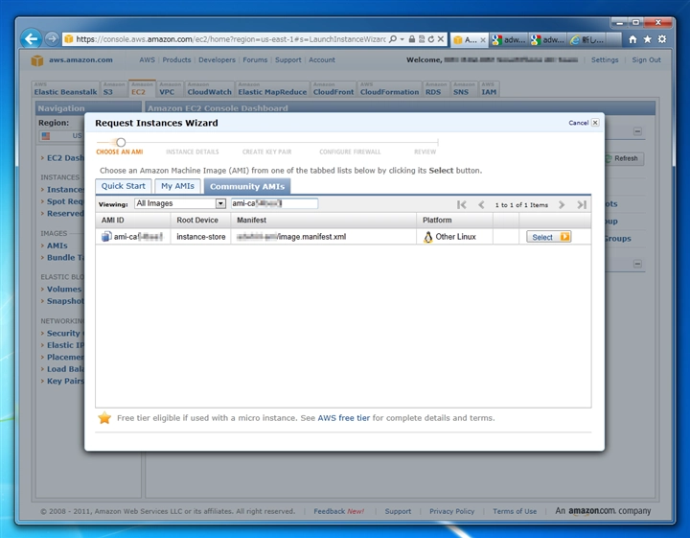Close the active AWS browser tab
Image resolution: width=690 pixels, height=538 pixels.
482,40
